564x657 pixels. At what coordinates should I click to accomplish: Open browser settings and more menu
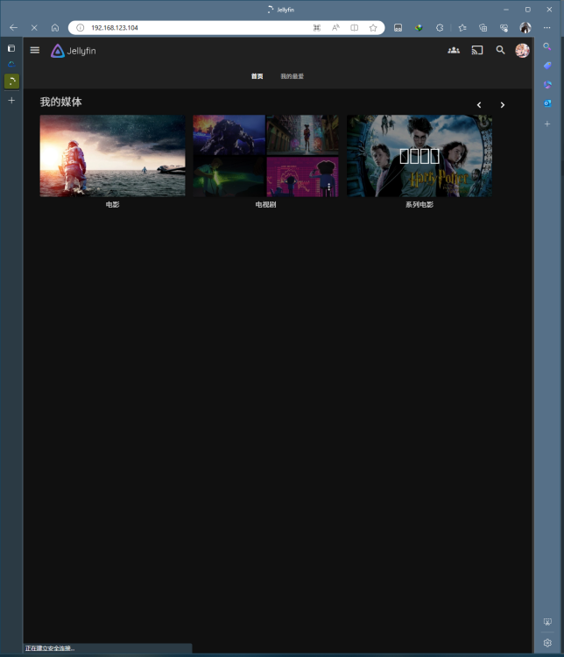click(546, 28)
